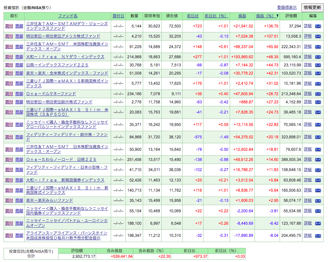
Task: Click envelope icon for 日本株配当貴族 row
Action: [x=318, y=149]
